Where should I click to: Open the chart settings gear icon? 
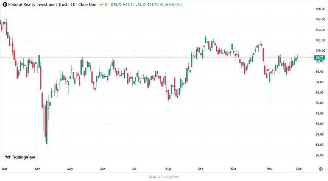pyautogui.click(x=321, y=169)
